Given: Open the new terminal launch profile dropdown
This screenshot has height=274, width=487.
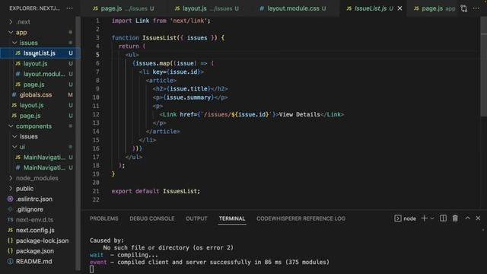Looking at the screenshot, I should (x=432, y=218).
